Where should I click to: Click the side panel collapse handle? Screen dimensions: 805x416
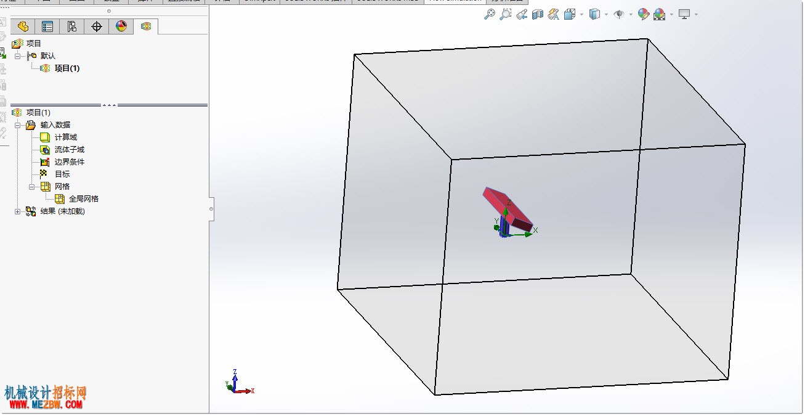click(x=211, y=209)
